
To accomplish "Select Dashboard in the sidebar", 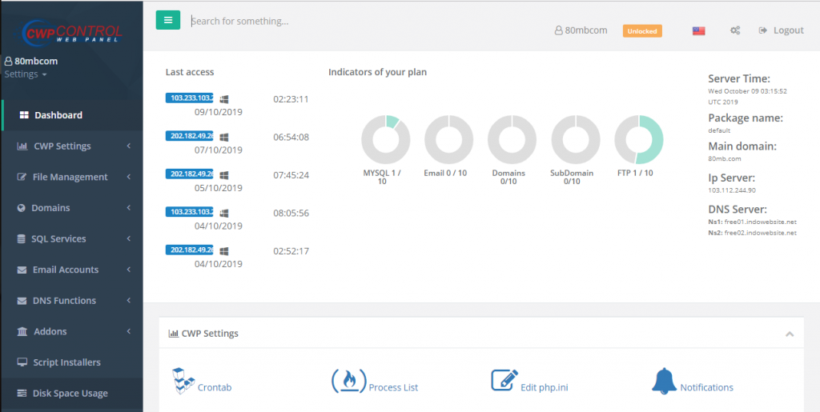I will 58,115.
